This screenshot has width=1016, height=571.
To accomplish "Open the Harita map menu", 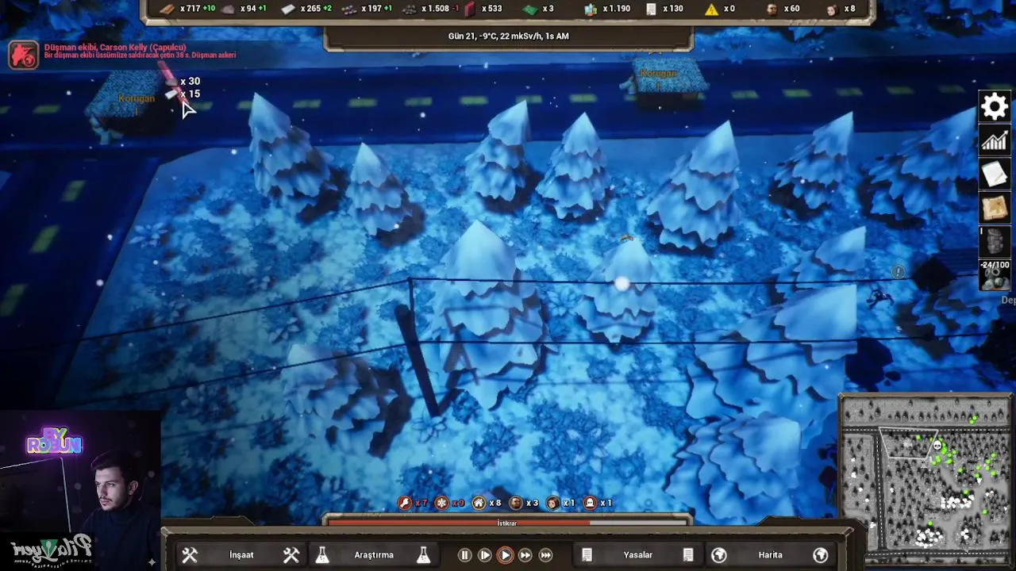I will pos(770,555).
